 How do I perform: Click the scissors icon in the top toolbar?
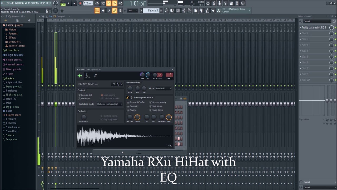(x=214, y=3)
